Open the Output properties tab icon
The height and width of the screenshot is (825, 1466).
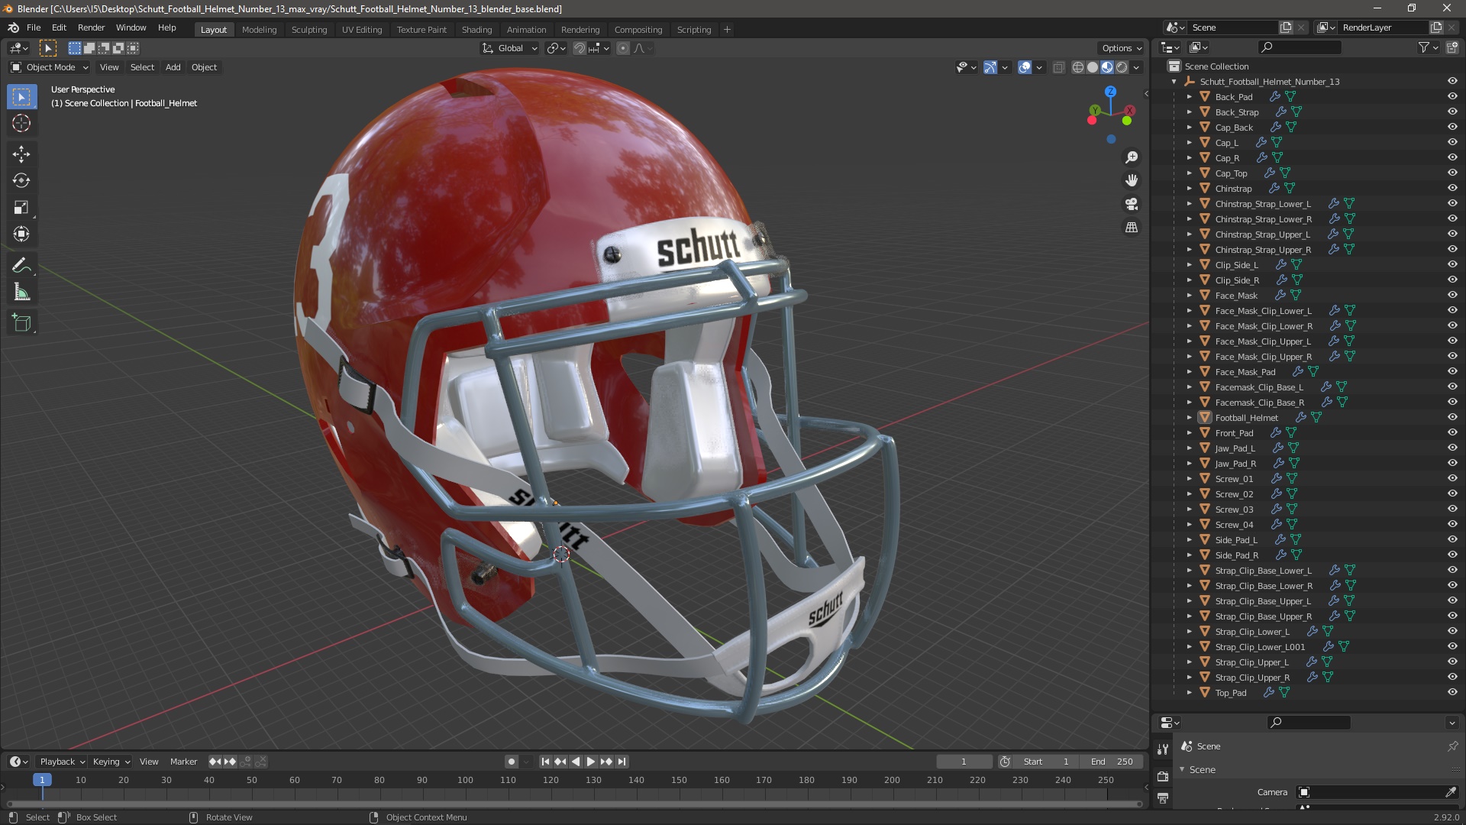(1163, 798)
